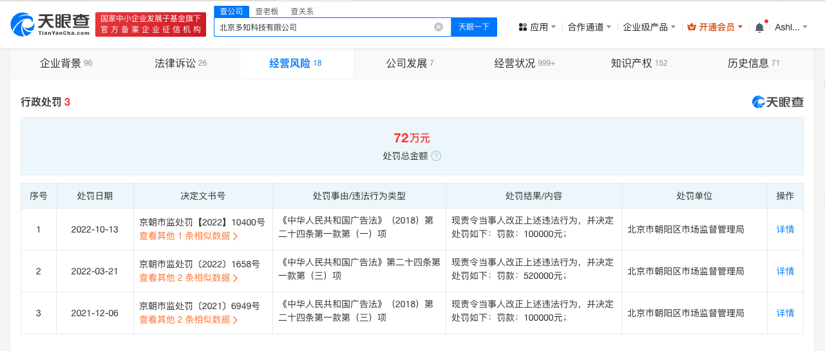Click the help icon beside 处罚总金额
The width and height of the screenshot is (825, 351).
click(436, 156)
